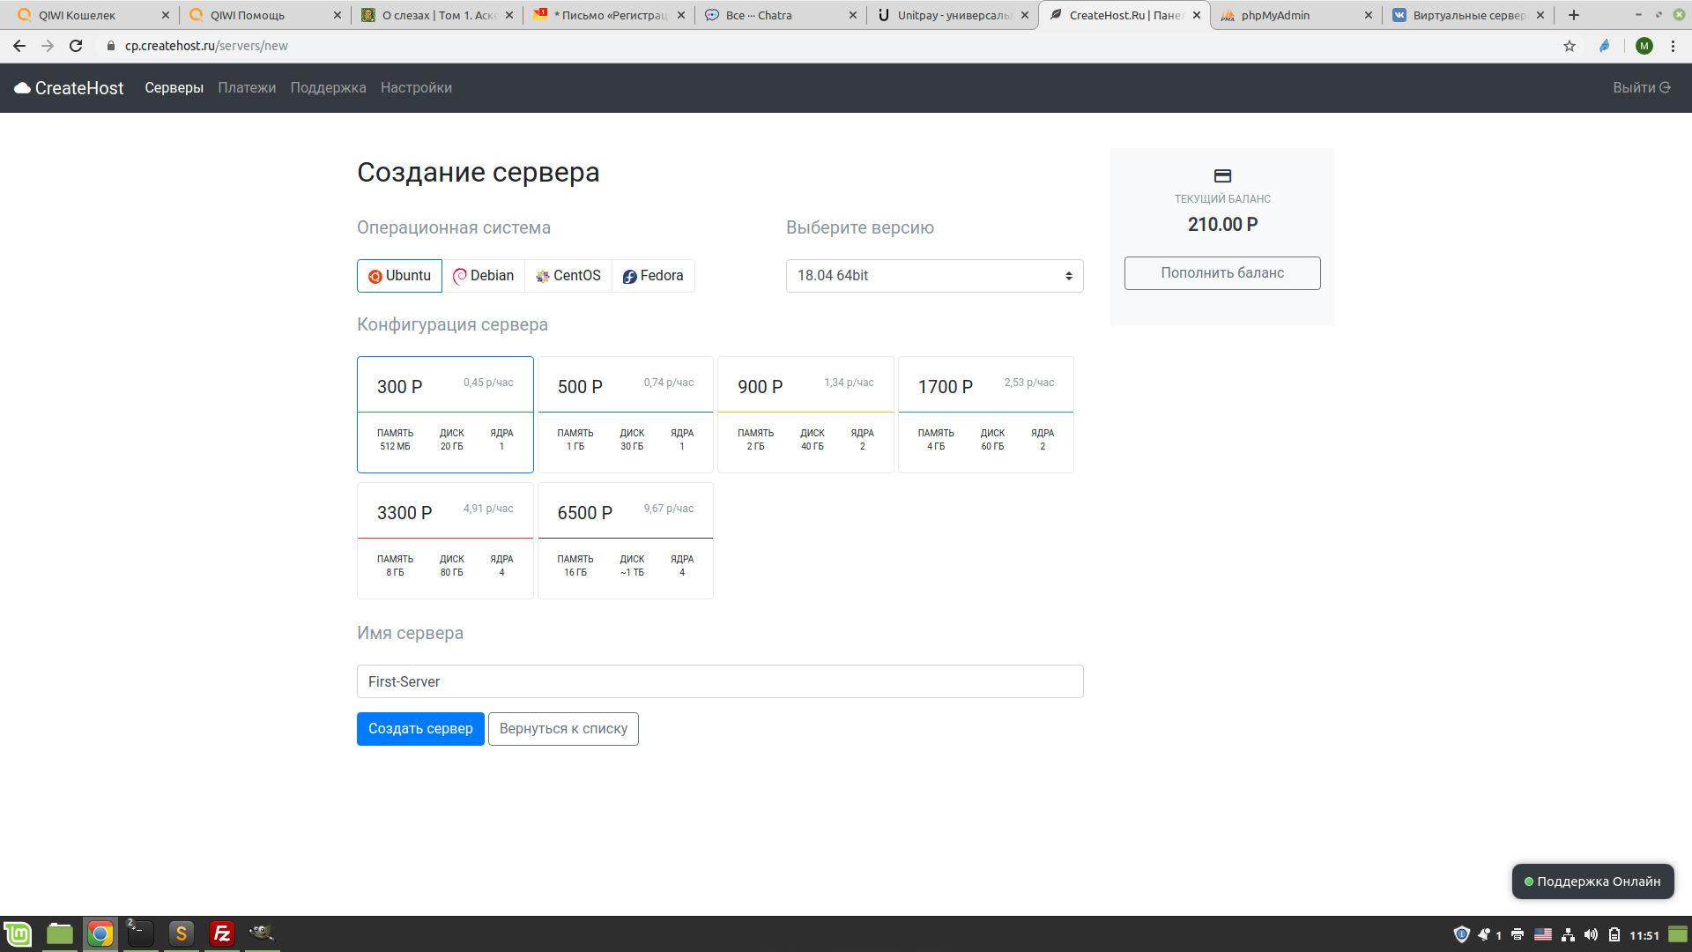The height and width of the screenshot is (952, 1692).
Task: Bookmark this page with the star icon
Action: [1570, 46]
